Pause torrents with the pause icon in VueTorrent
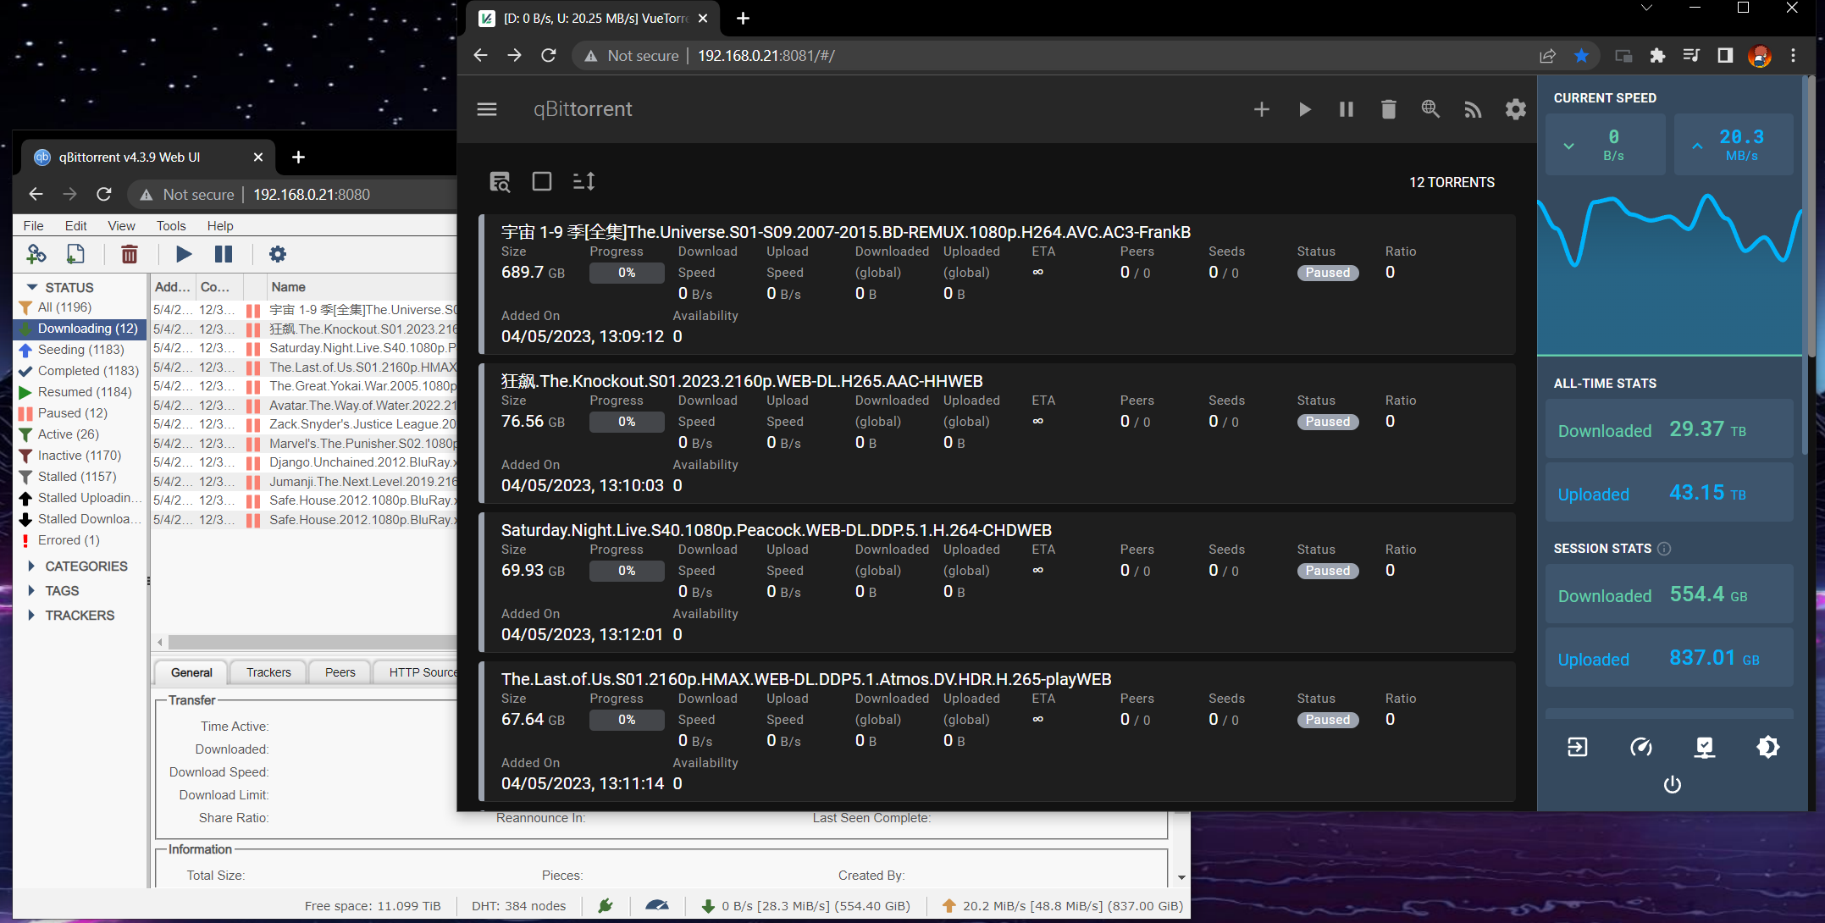 pyautogui.click(x=1347, y=109)
